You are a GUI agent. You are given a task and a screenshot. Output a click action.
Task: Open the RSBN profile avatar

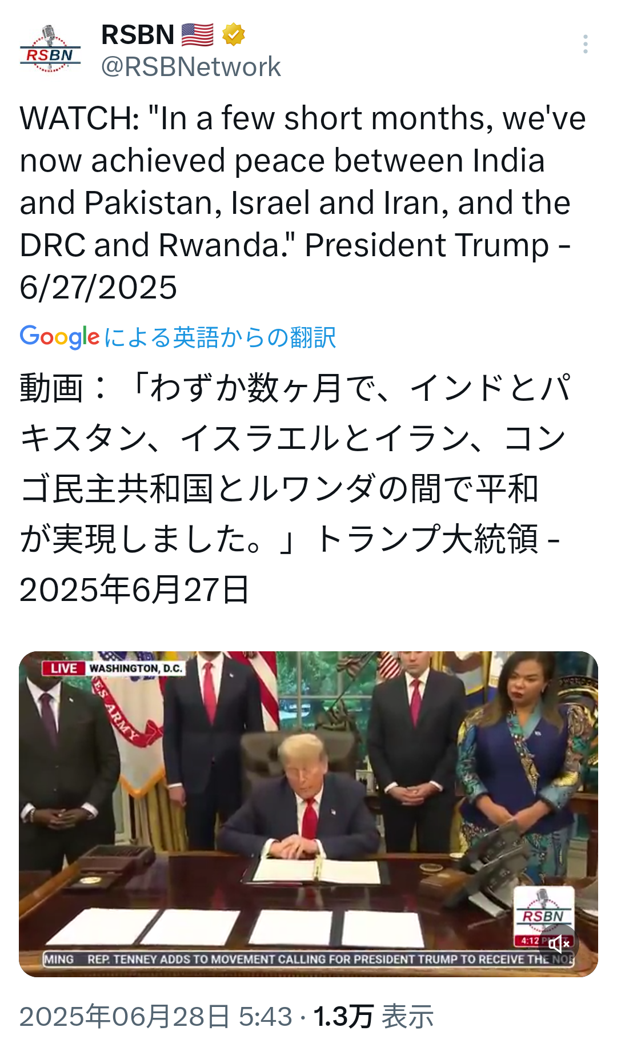point(50,49)
